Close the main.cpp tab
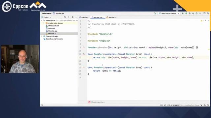This screenshot has width=211, height=118. [x=89, y=17]
